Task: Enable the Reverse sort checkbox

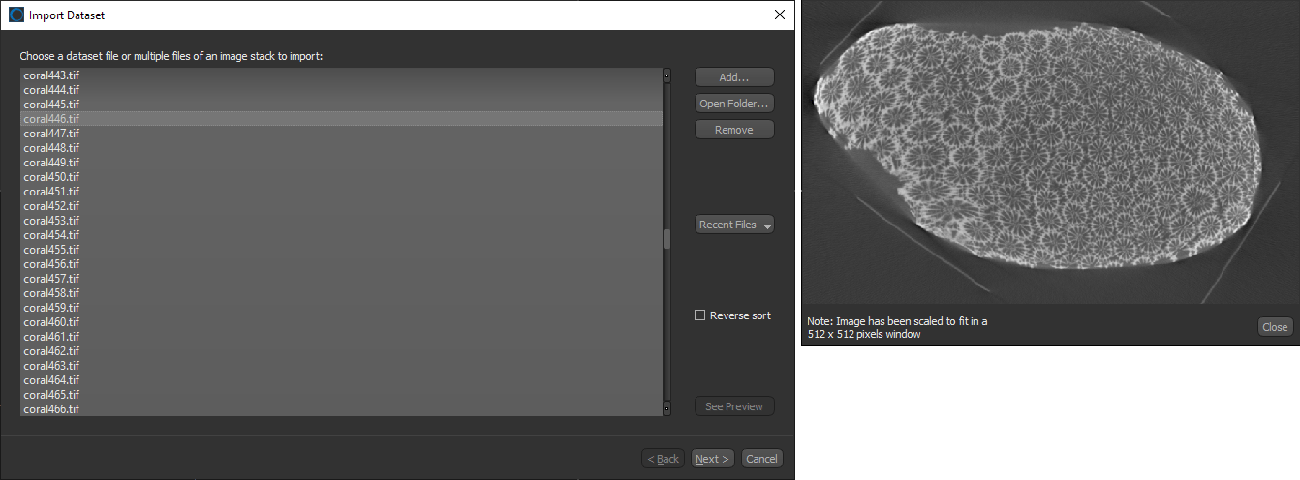Action: 700,315
